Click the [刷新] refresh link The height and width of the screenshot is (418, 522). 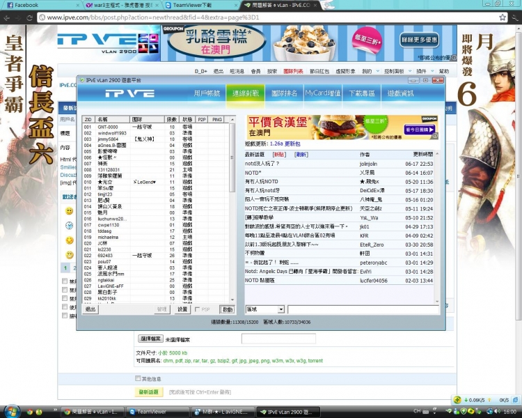tap(301, 155)
